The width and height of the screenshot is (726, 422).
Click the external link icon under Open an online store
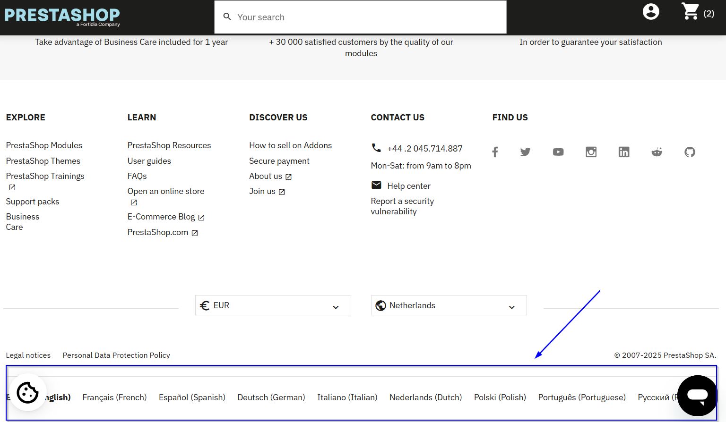[x=134, y=203]
